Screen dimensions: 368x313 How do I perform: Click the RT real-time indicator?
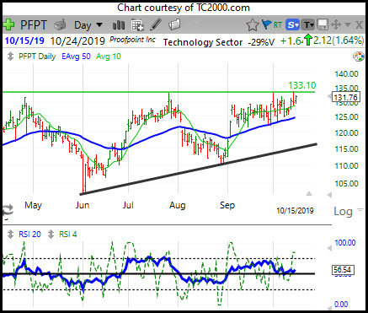[278, 25]
